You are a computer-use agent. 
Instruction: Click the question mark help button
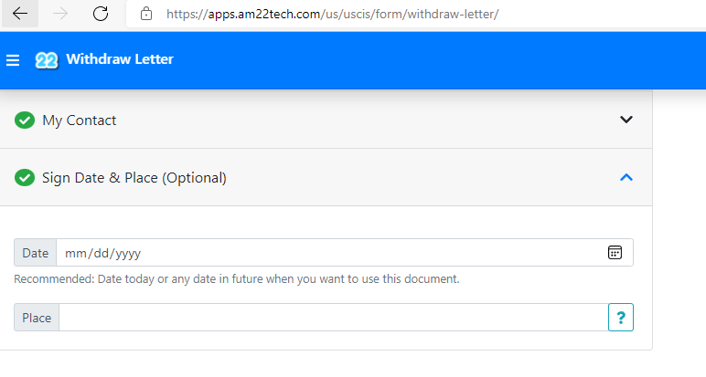pos(621,318)
